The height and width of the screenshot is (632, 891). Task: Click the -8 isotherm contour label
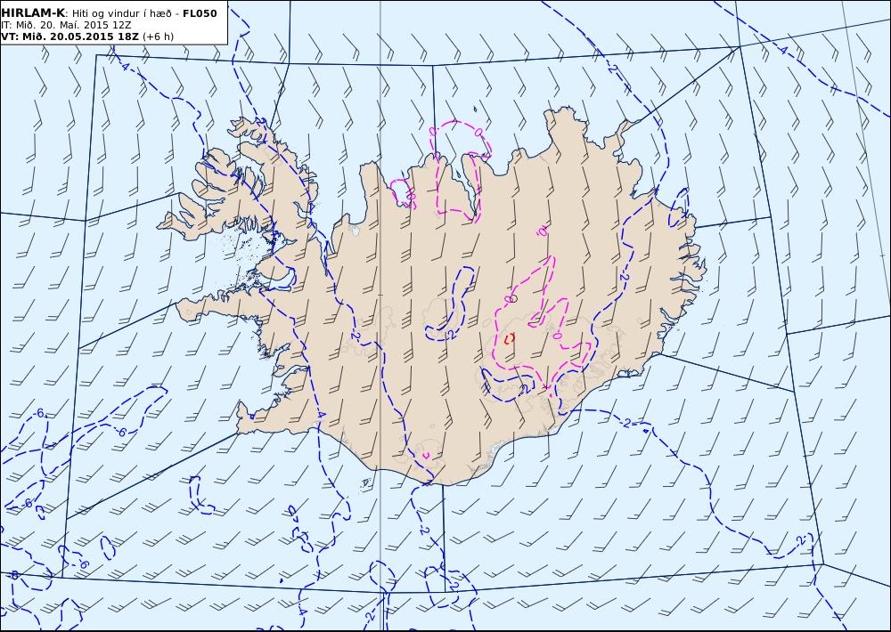coord(15,576)
